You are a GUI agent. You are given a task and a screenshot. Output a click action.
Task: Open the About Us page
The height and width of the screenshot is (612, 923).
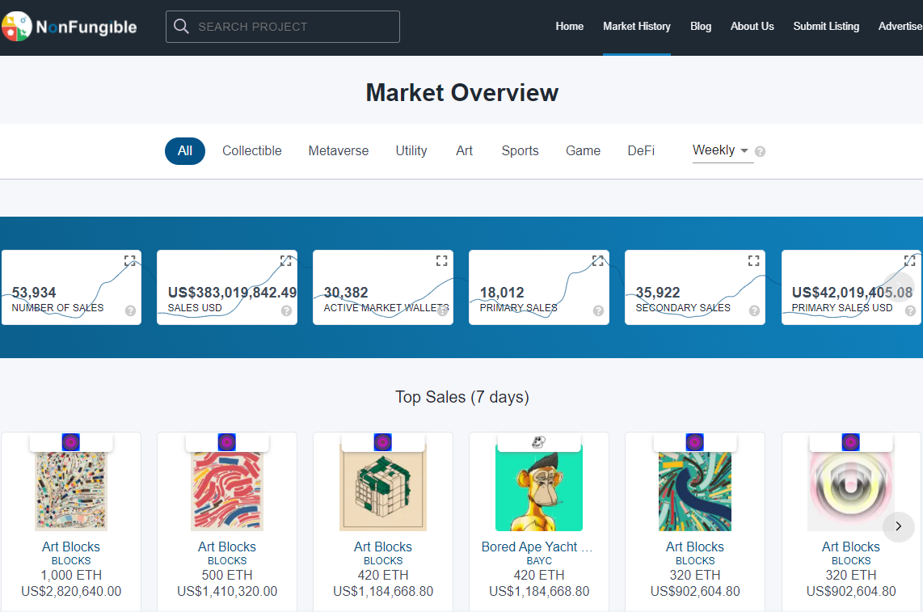pos(752,27)
